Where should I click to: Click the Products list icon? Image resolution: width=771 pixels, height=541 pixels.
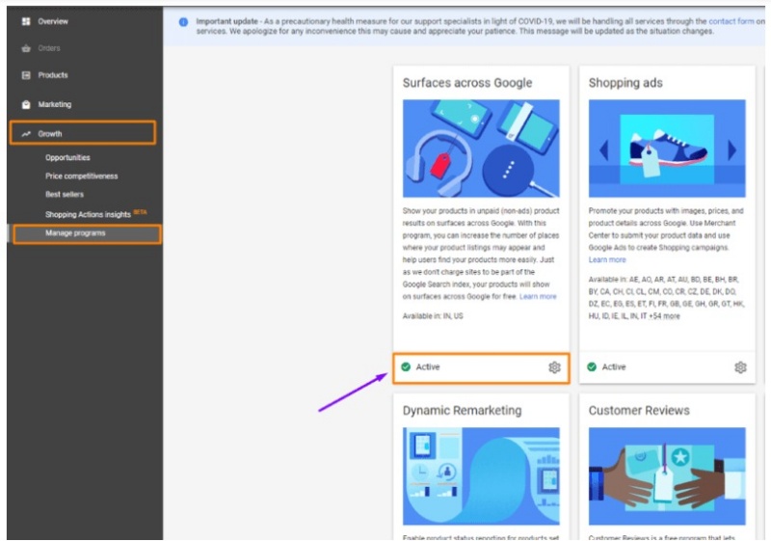[26, 75]
